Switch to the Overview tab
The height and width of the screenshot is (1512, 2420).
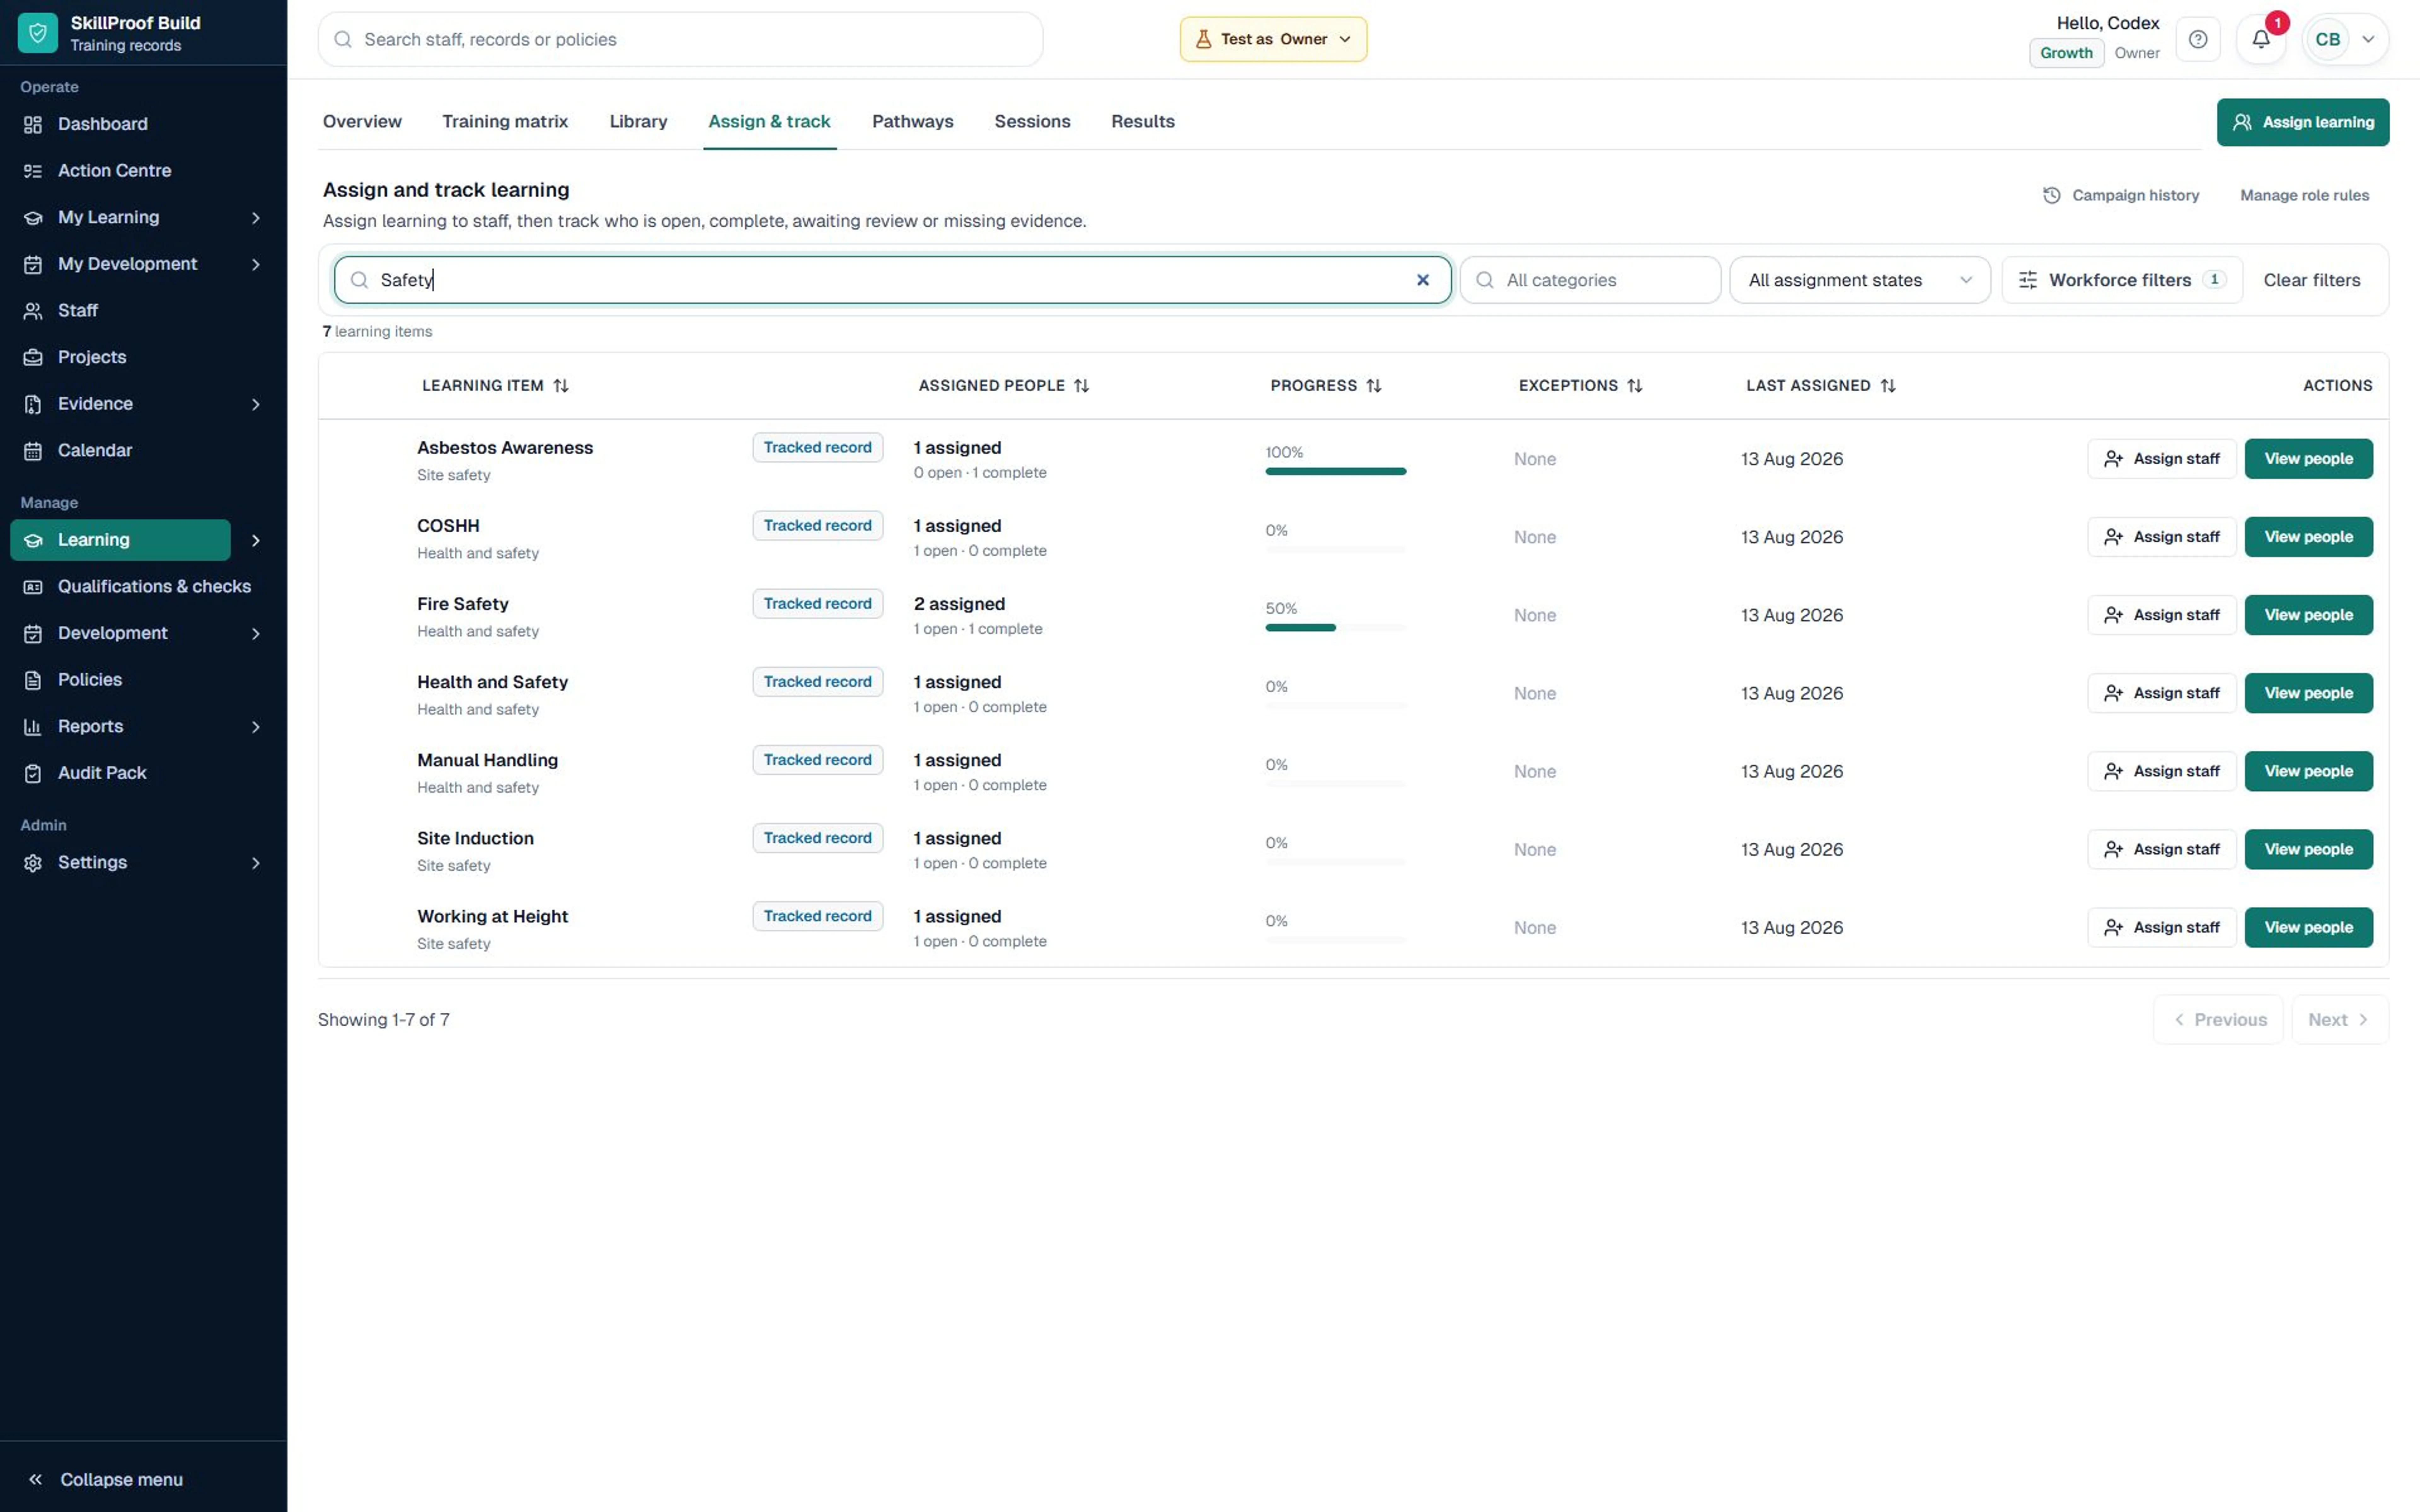(x=362, y=122)
